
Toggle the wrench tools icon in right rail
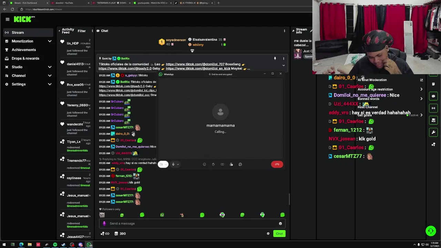click(433, 132)
